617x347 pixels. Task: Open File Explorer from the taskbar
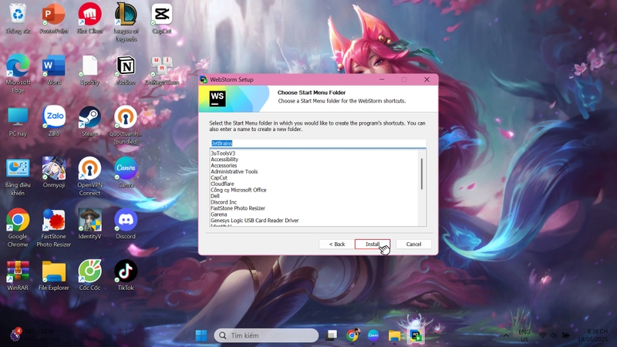point(394,335)
